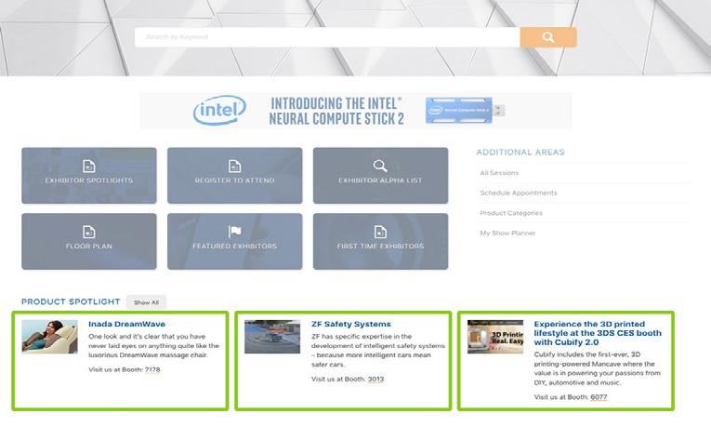Open the Register to Attend tile label
This screenshot has width=711, height=427.
tap(234, 180)
